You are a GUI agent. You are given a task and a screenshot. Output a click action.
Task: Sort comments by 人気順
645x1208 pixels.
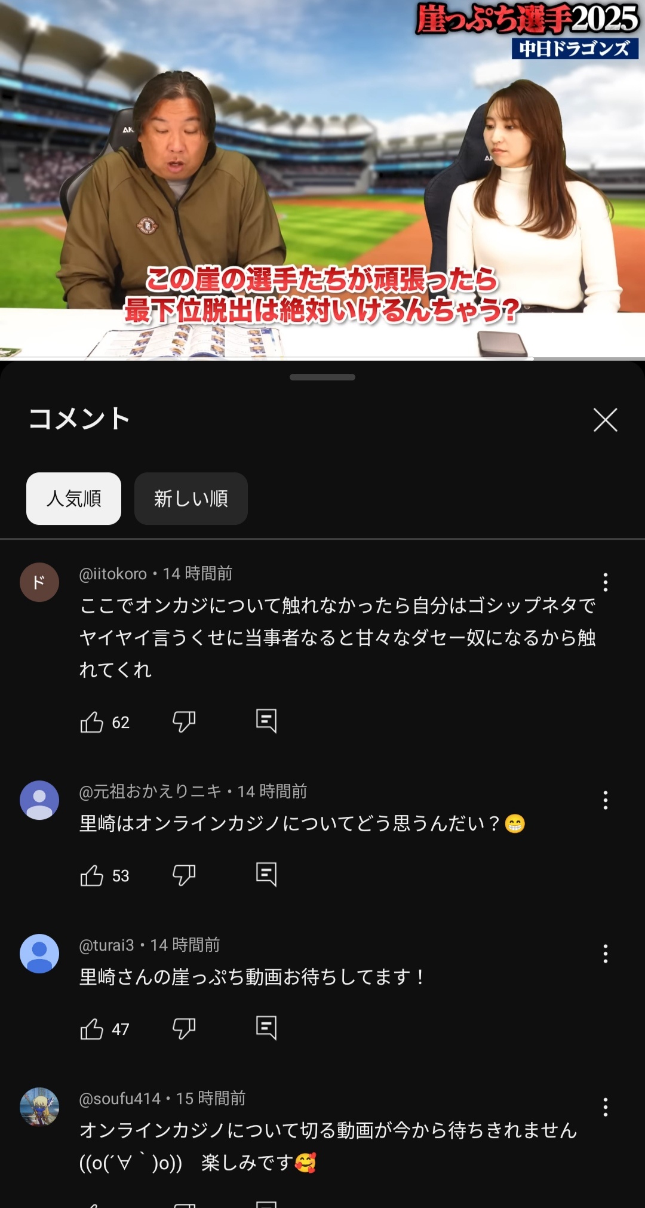(x=73, y=499)
